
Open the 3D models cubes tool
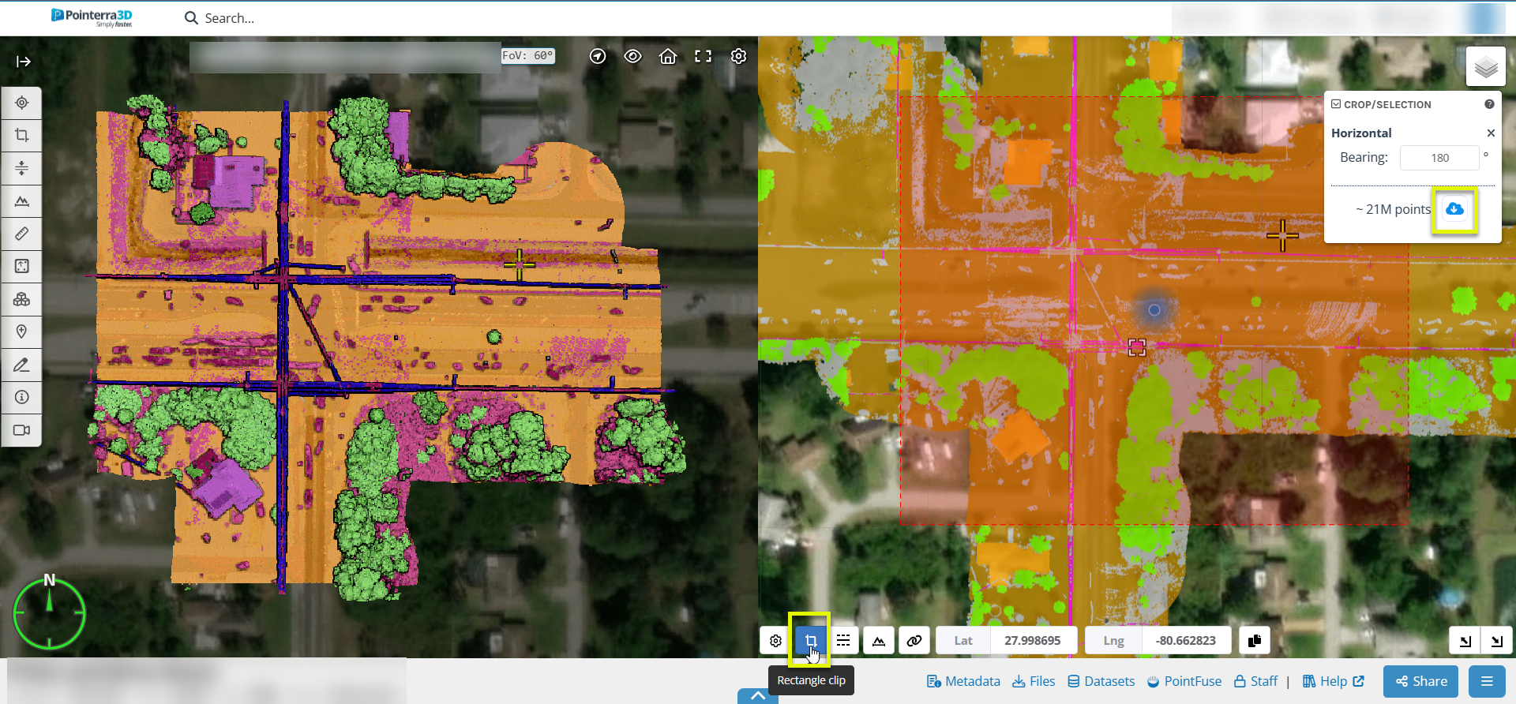[x=21, y=299]
